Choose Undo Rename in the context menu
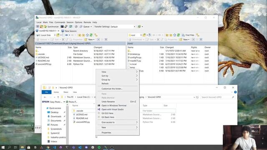This screenshot has height=150, width=267. [x=118, y=102]
